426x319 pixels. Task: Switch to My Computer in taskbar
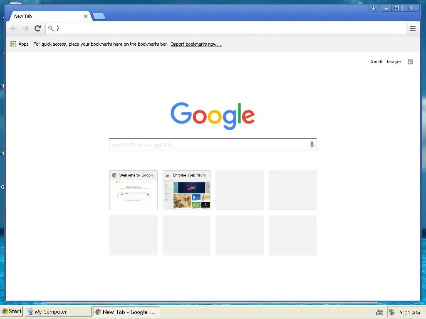[58, 312]
